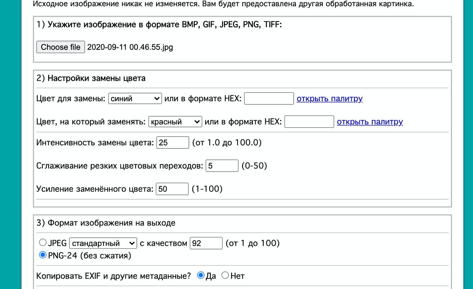Click the HEX field for the replacement color

point(309,121)
